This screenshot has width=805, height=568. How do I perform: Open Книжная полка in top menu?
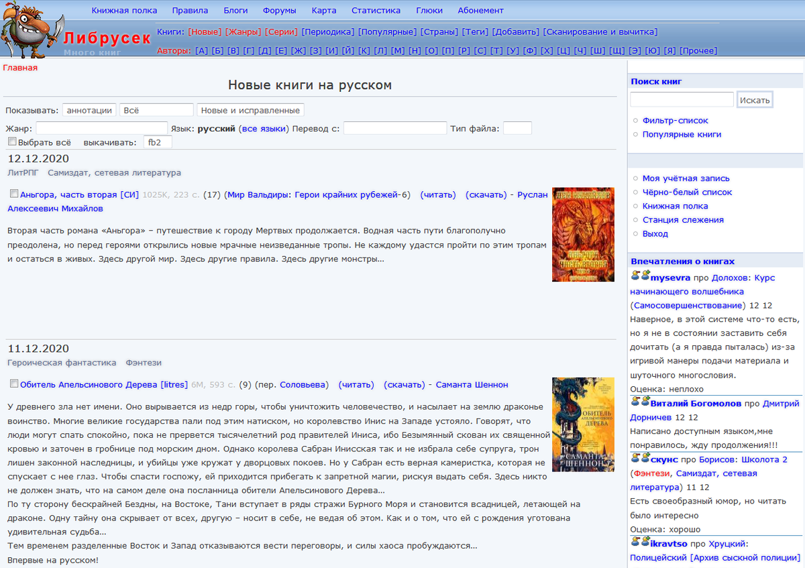click(x=125, y=10)
